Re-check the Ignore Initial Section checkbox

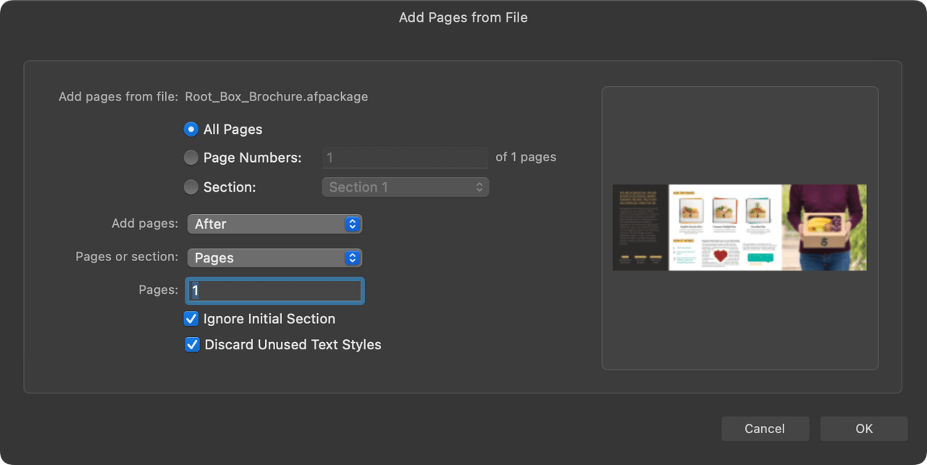(191, 318)
